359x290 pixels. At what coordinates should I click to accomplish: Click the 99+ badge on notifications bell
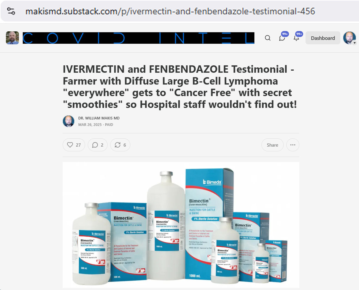(299, 34)
